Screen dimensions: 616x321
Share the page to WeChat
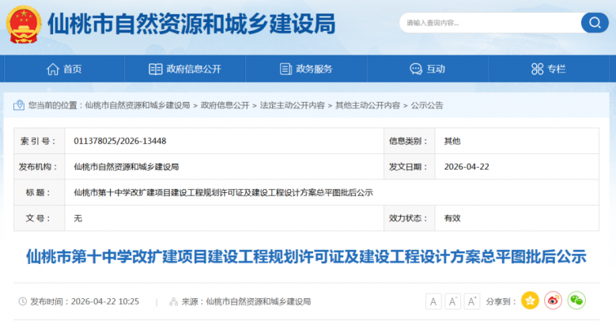pos(576,301)
